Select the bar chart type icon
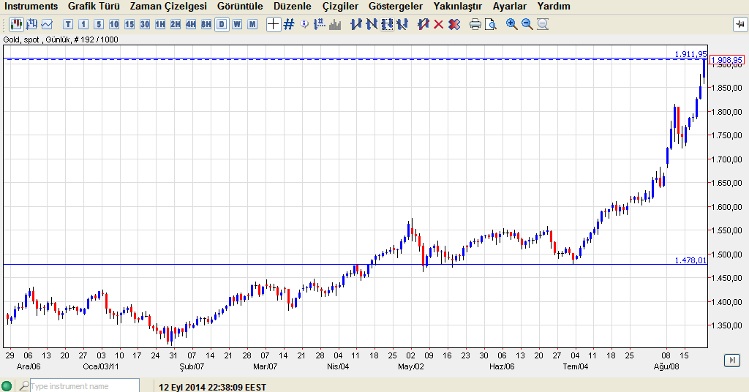The width and height of the screenshot is (749, 392). [x=32, y=24]
